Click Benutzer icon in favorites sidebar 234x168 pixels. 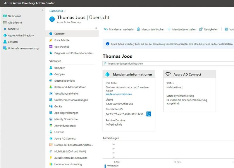[x=5, y=42]
